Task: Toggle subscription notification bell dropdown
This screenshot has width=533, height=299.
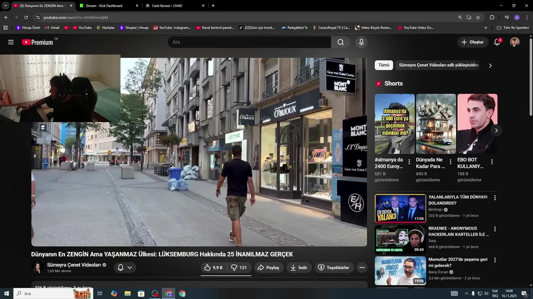Action: [125, 267]
